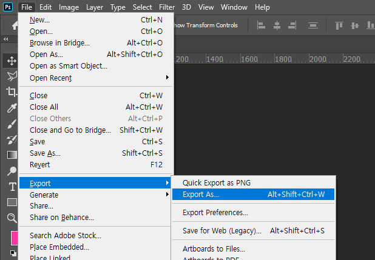Choose Quick Export as PNG
375x260 pixels.
click(x=253, y=183)
